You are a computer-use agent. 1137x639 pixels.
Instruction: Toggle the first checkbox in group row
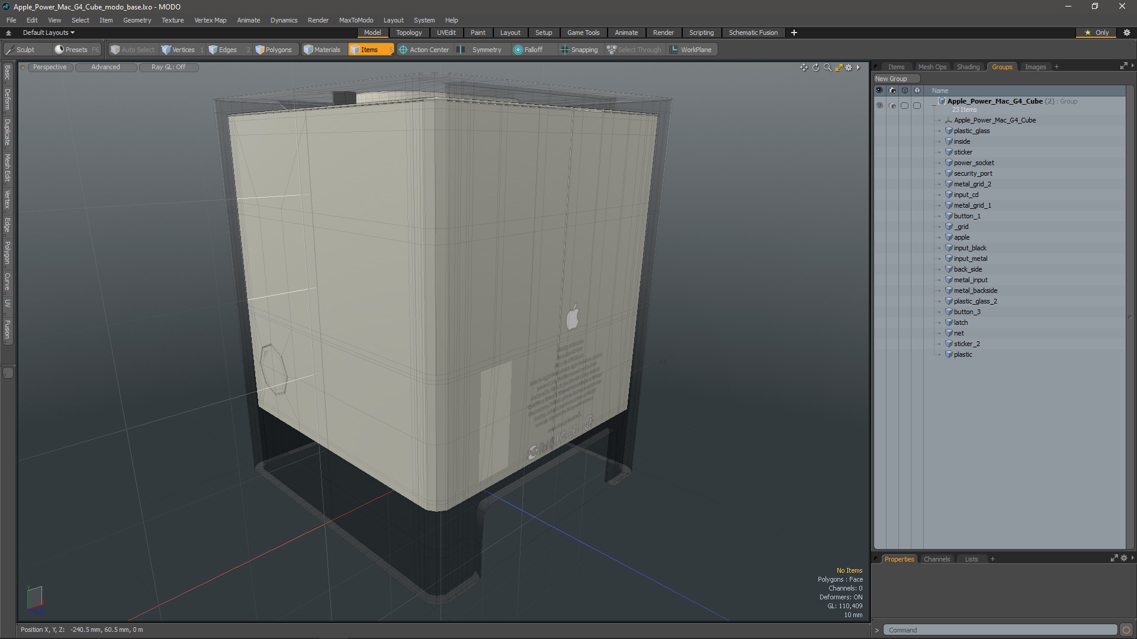click(x=904, y=105)
